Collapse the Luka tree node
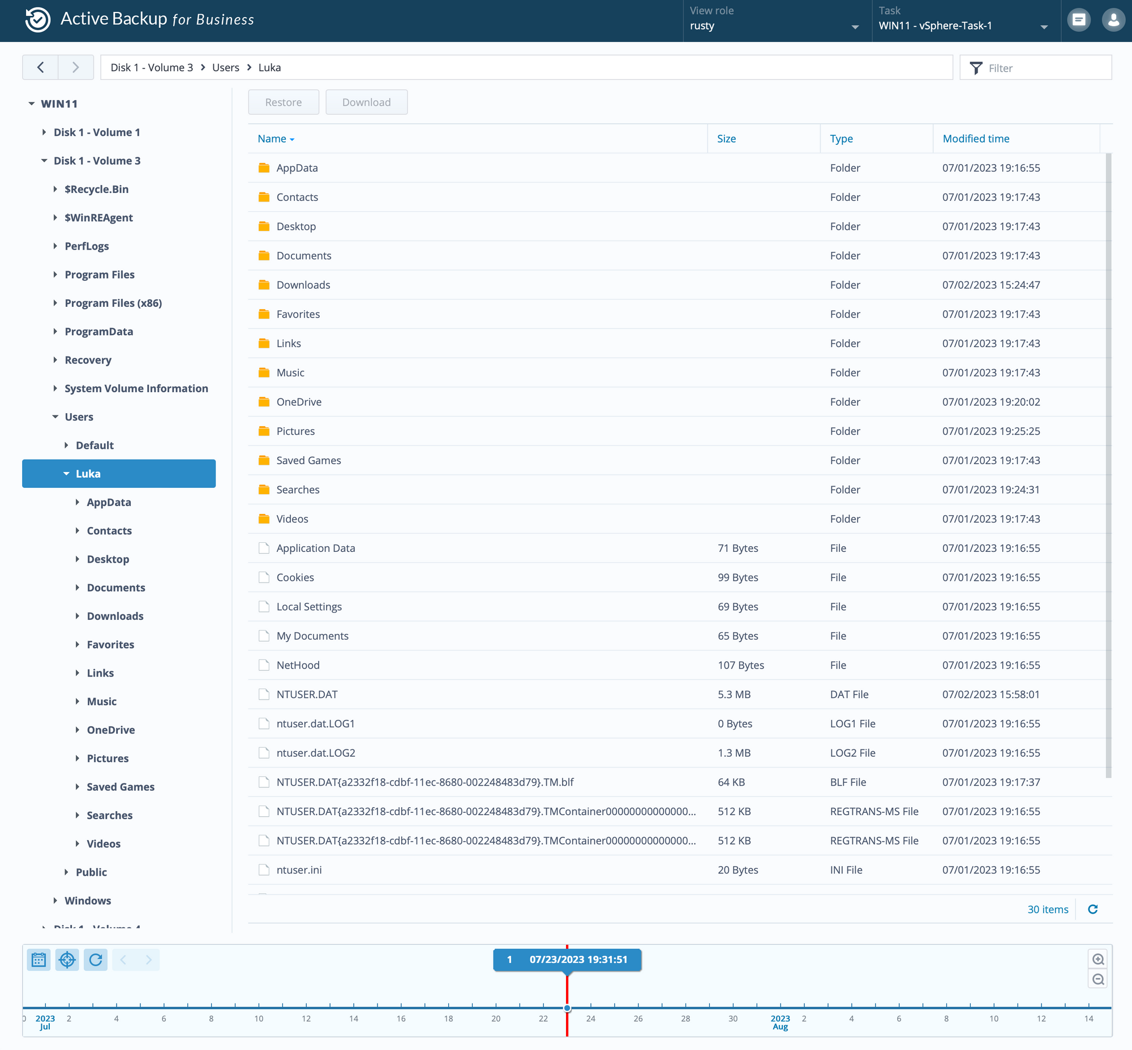The width and height of the screenshot is (1132, 1050). pos(66,474)
